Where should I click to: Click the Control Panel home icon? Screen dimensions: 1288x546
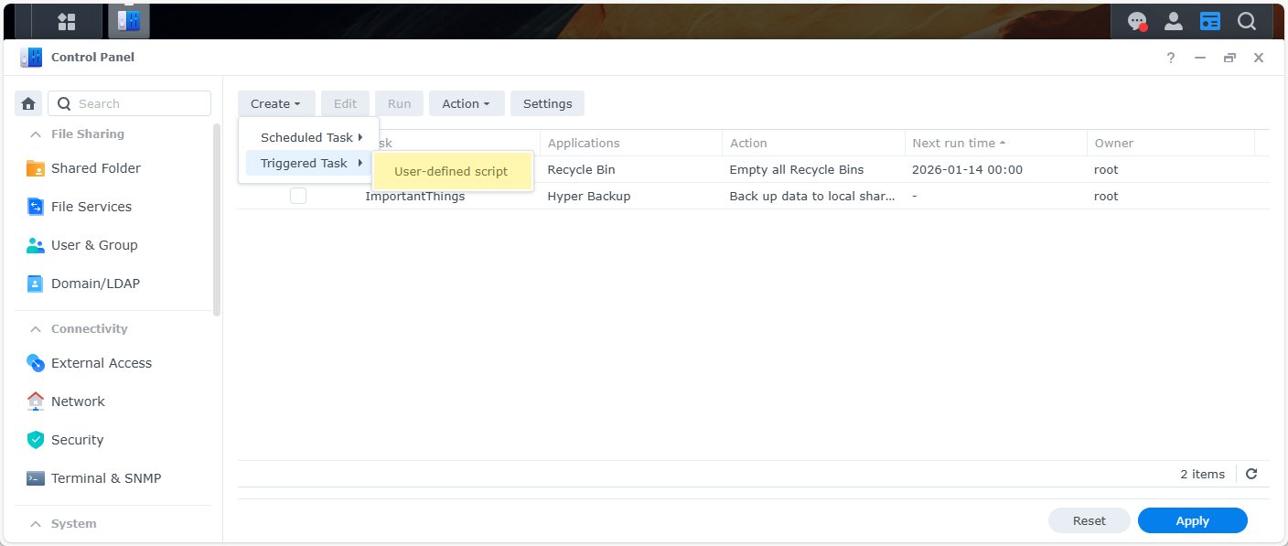28,103
